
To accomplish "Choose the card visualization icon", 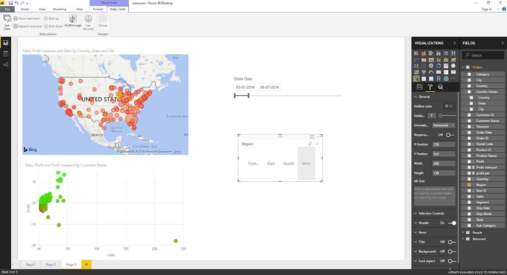I will pyautogui.click(x=439, y=72).
